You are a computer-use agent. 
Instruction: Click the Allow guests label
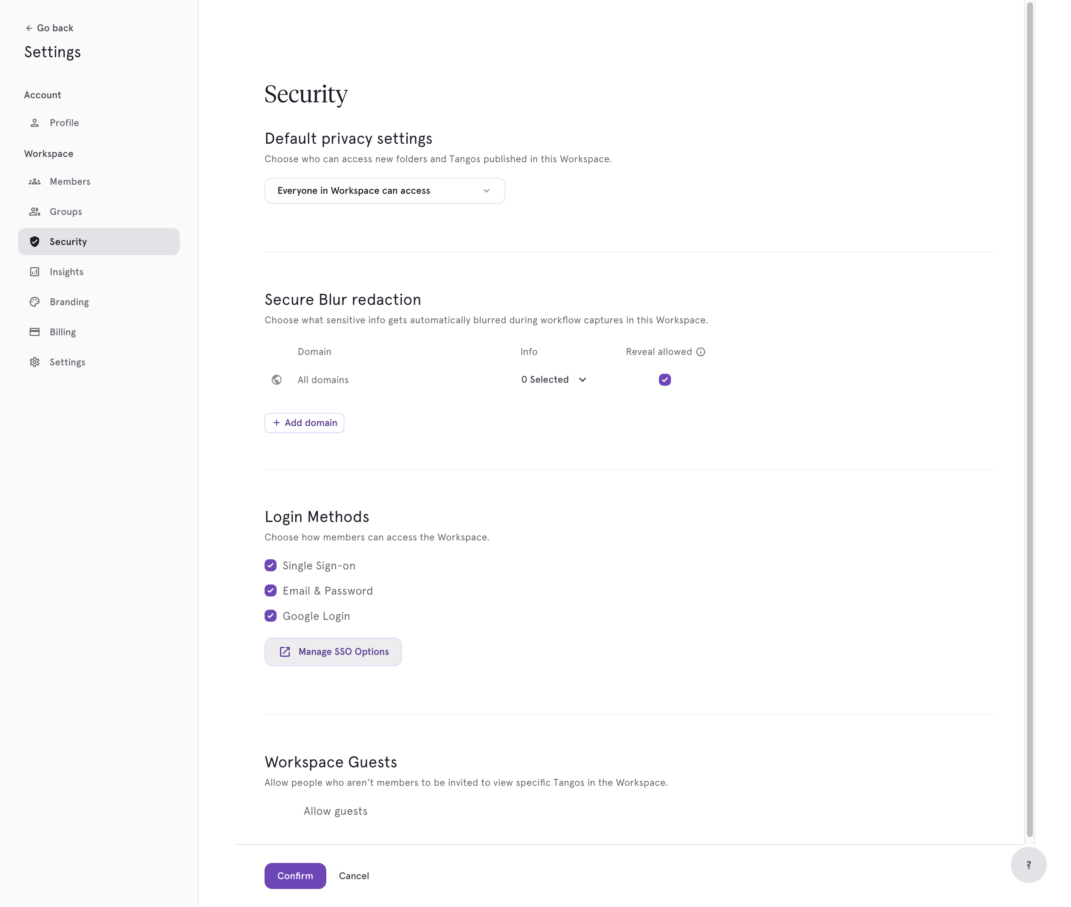coord(335,811)
